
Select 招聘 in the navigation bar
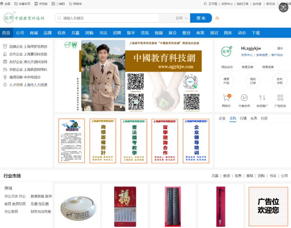[117, 33]
